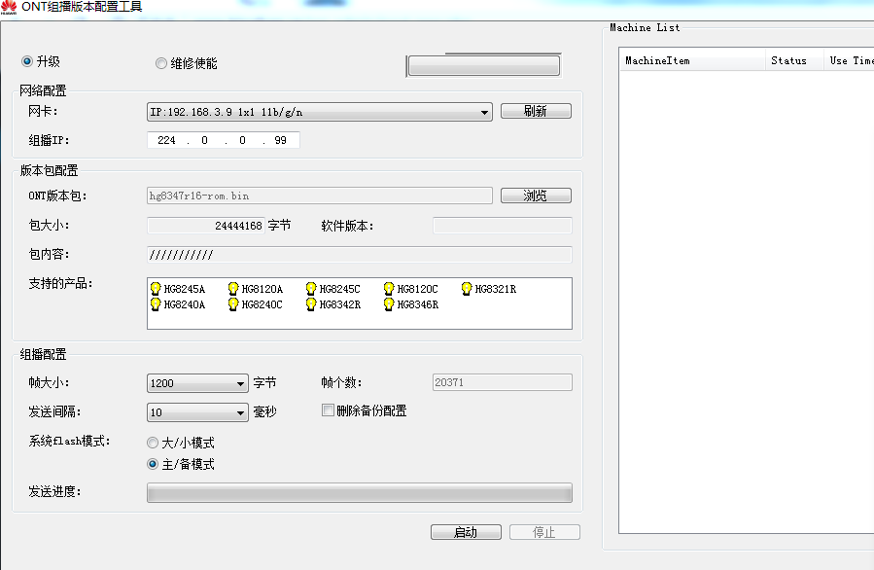
Task: Click the 停止 stop button
Action: [x=544, y=532]
